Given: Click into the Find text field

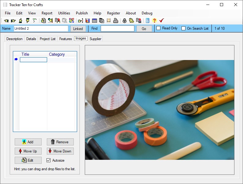Looking at the screenshot, I should [117, 28].
